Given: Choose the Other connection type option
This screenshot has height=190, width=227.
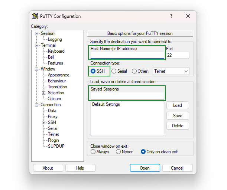Looking at the screenshot, I should 134,71.
